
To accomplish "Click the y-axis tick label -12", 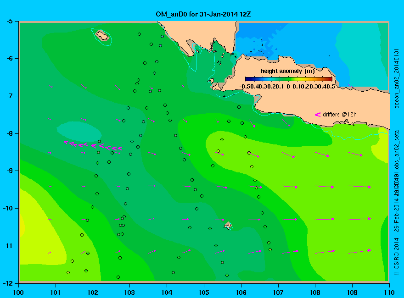I will click(8, 283).
